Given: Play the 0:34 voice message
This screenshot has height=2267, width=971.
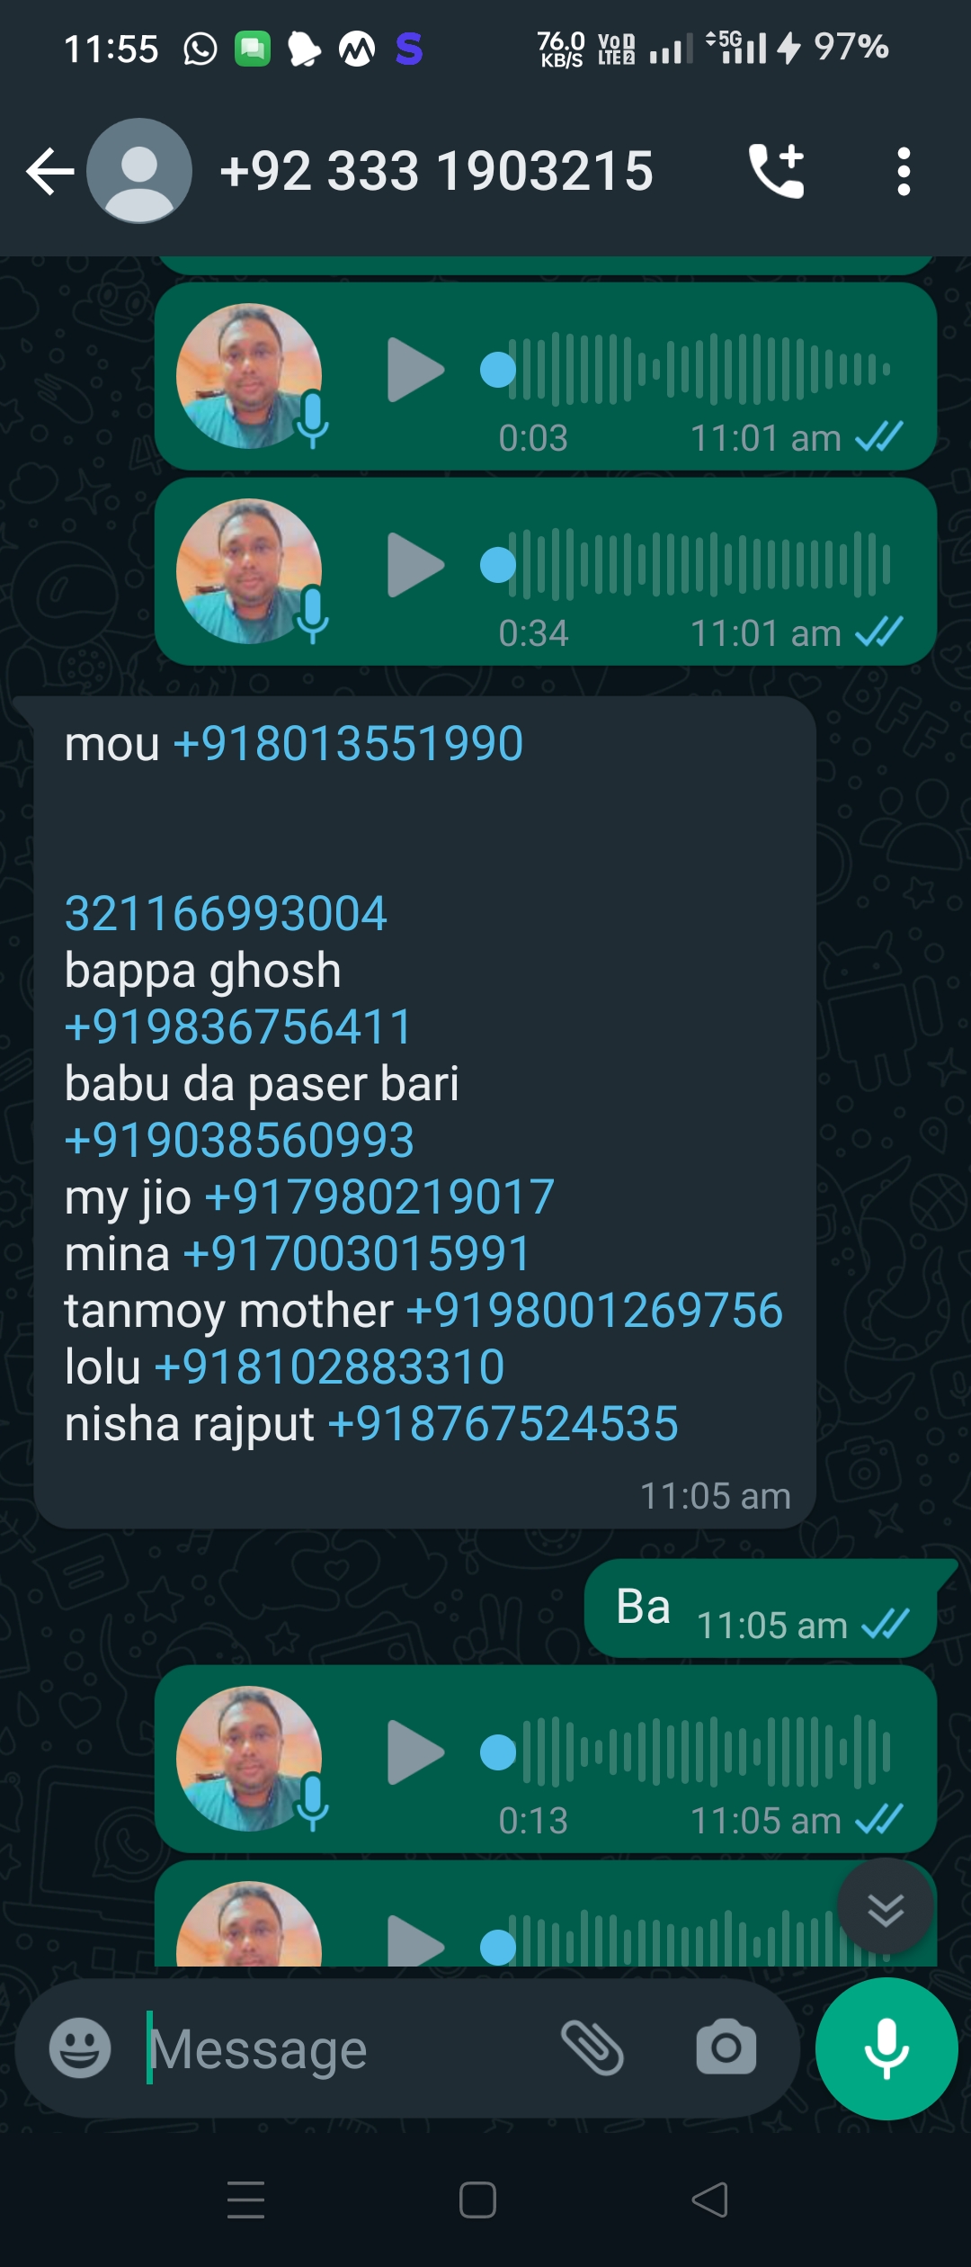Looking at the screenshot, I should point(415,565).
